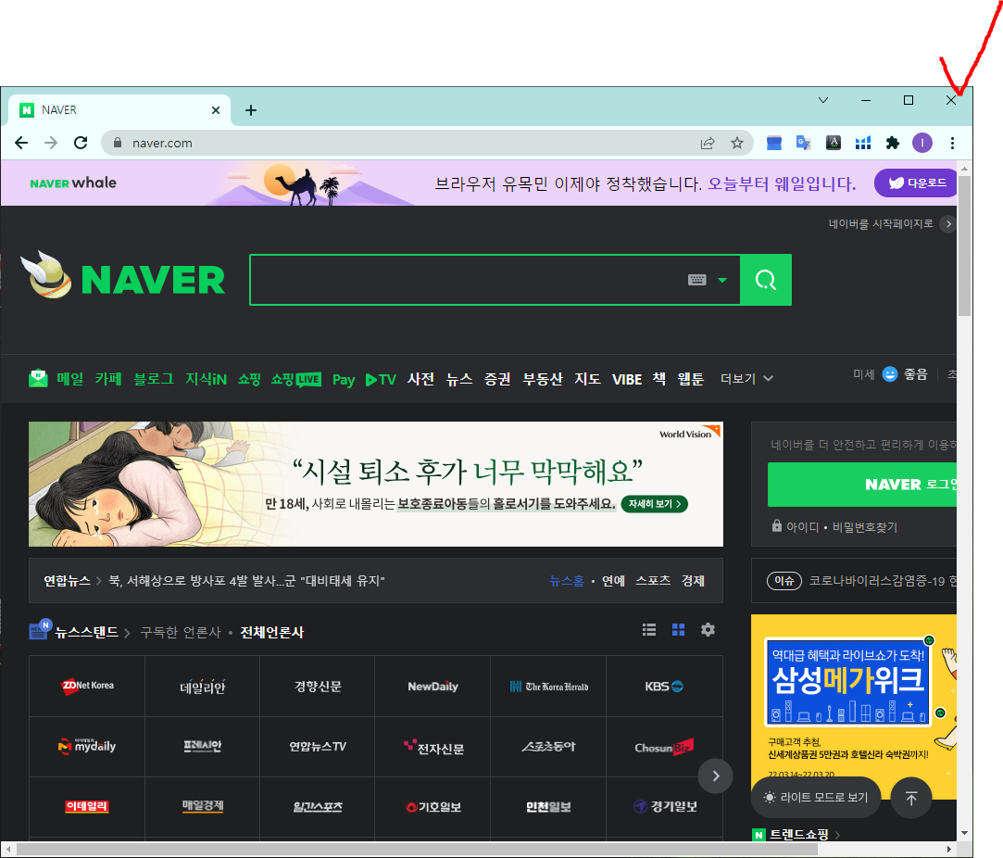The height and width of the screenshot is (858, 1003).
Task: Open the ZDNet Korea publisher tile
Action: tap(87, 686)
